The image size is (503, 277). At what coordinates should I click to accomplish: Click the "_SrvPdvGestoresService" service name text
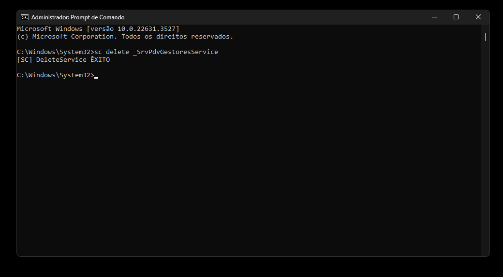[176, 52]
